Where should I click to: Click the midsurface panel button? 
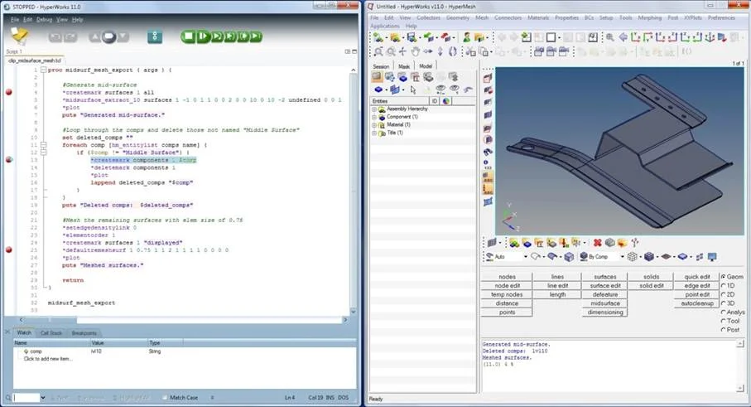pyautogui.click(x=604, y=303)
